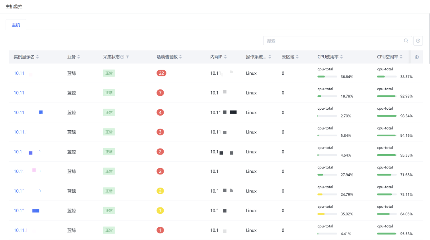
Task: Click the red alarm badge showing 22
Action: 161,73
